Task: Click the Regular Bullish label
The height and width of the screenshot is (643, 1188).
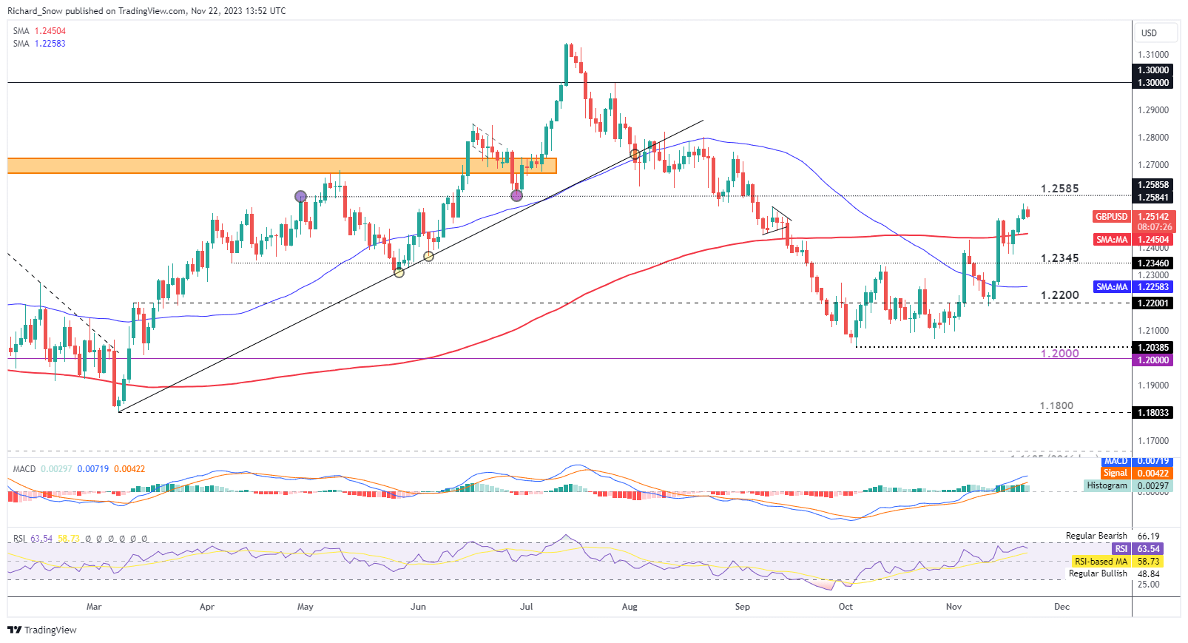Action: [x=1098, y=573]
